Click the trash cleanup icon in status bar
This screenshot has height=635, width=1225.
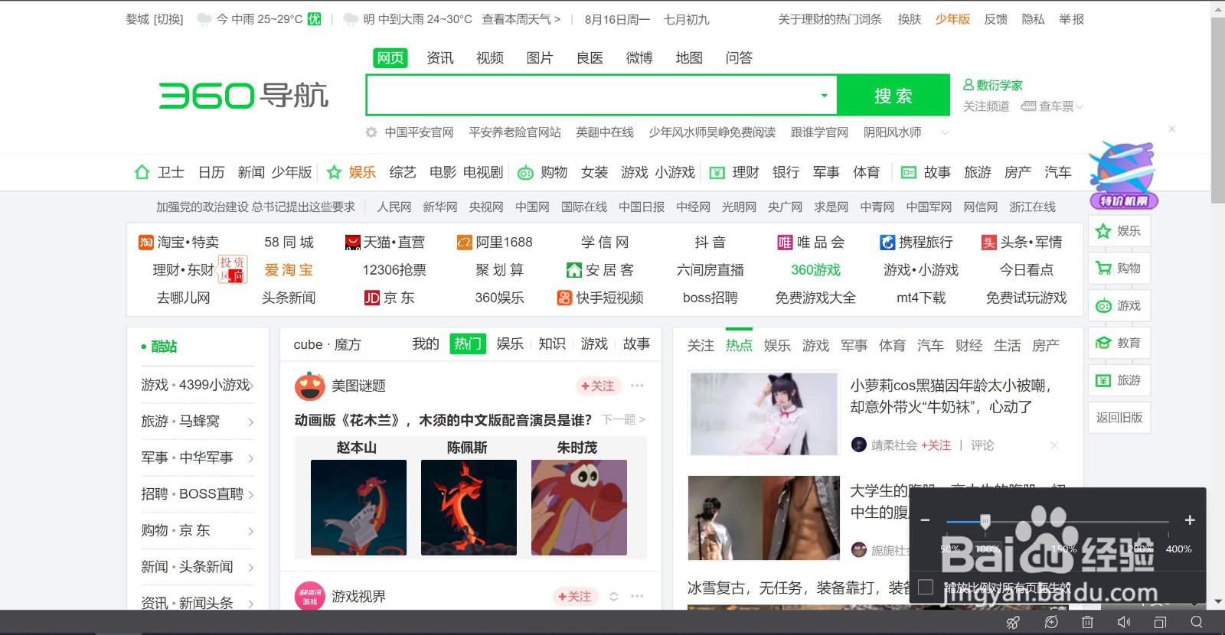pos(1087,623)
